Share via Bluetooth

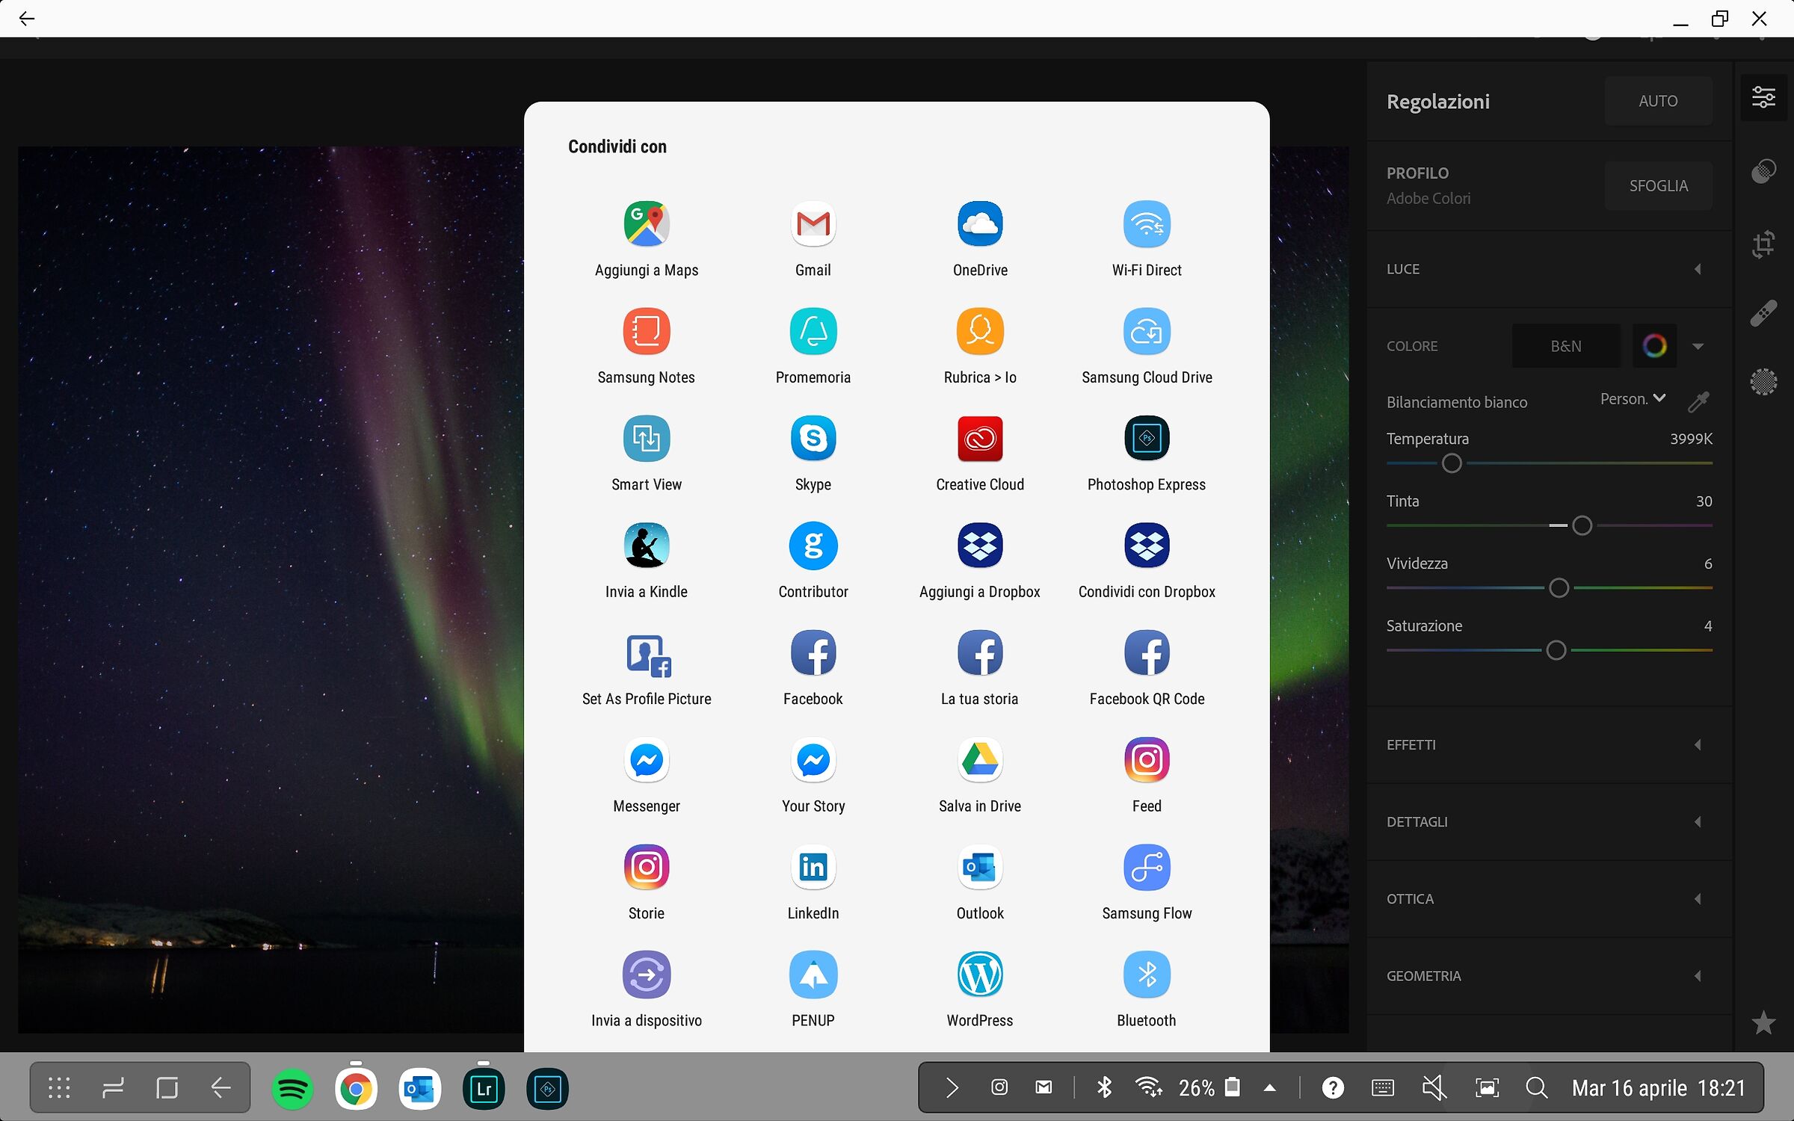coord(1146,975)
